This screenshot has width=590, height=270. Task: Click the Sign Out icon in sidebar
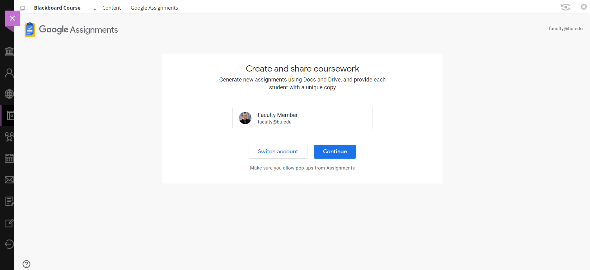pos(9,244)
